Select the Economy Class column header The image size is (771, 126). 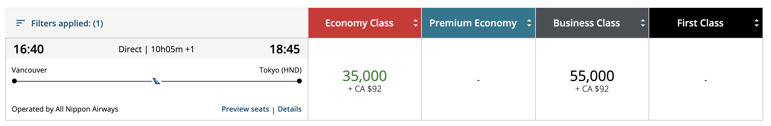(x=359, y=23)
